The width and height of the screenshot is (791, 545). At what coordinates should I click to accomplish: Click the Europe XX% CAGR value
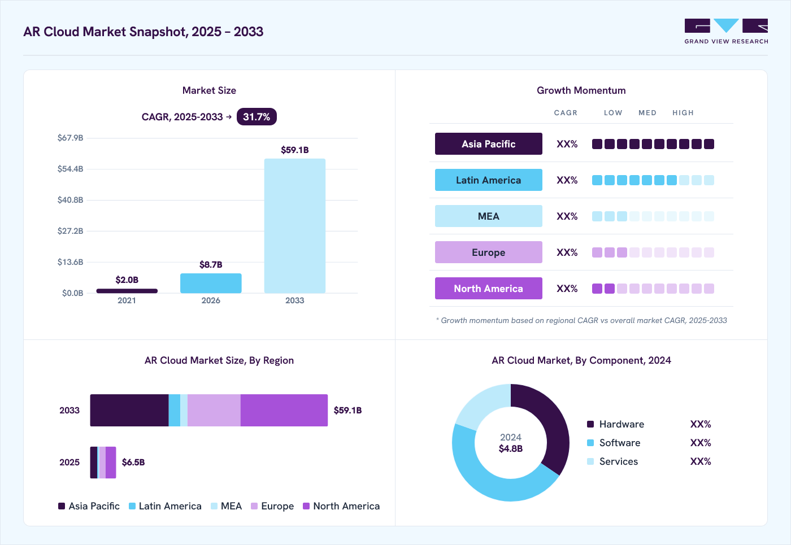click(567, 252)
